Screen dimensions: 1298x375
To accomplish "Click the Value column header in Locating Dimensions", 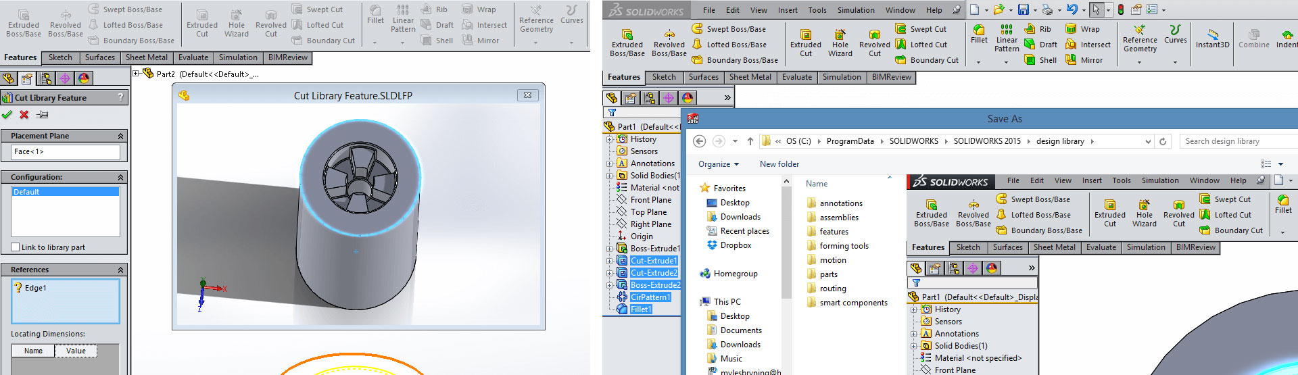I will click(76, 351).
